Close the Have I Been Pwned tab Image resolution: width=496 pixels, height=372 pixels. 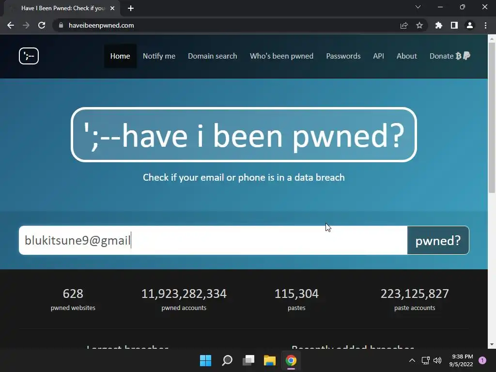point(112,8)
